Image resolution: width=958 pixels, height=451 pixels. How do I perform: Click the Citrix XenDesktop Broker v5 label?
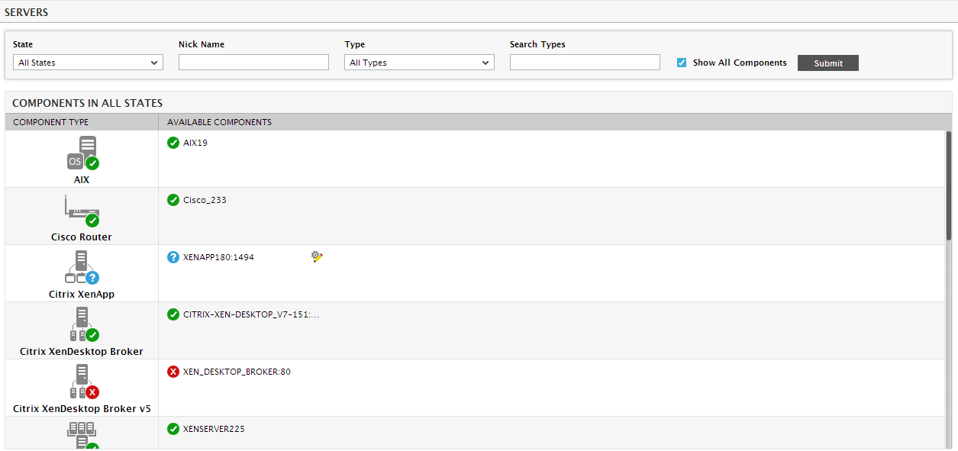pos(82,409)
